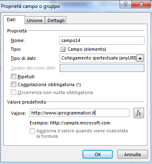This screenshot has width=152, height=164.
Task: Open the Collegamento ipertestuale data type combo box
Action: click(102, 58)
